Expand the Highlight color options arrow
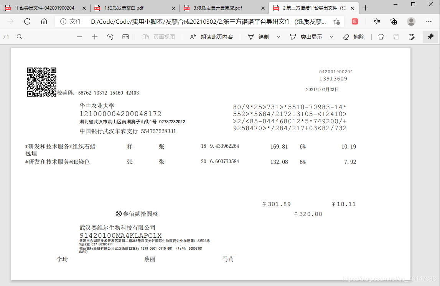The image size is (440, 286). coord(331,37)
